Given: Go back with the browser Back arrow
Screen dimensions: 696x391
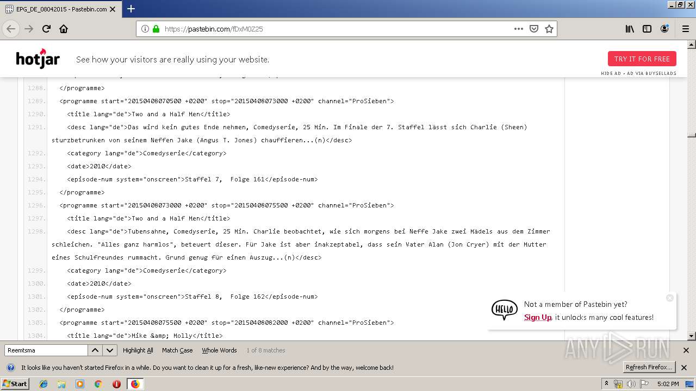Looking at the screenshot, I should click(11, 29).
